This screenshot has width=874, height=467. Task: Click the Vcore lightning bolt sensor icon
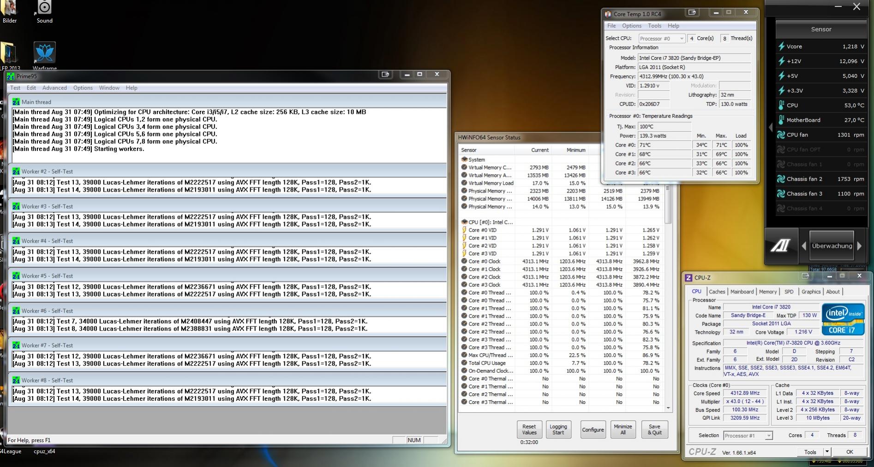pyautogui.click(x=781, y=47)
